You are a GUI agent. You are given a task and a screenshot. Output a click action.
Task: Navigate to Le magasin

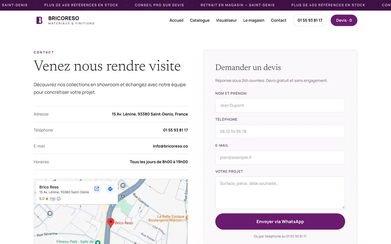[x=254, y=21]
